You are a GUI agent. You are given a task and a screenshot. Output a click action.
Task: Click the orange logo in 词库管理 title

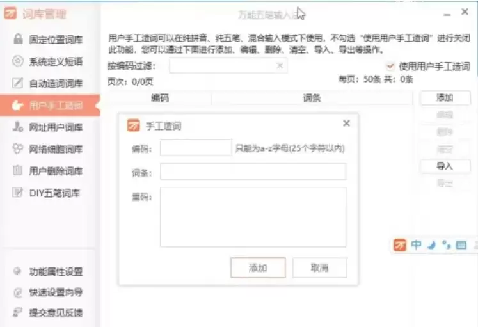(x=11, y=13)
